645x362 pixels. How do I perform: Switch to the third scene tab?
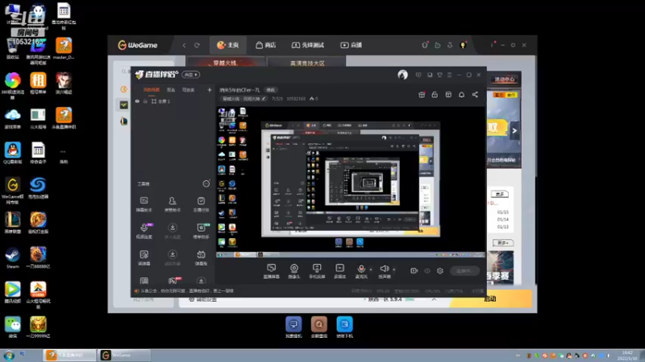pos(188,90)
